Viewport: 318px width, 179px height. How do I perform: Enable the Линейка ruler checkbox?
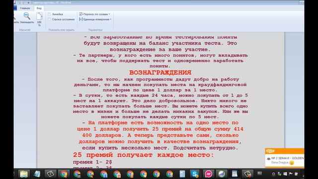(49, 14)
